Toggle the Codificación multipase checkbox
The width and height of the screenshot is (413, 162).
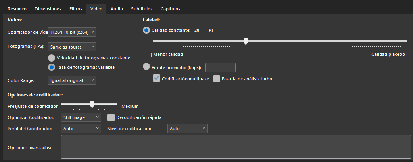coord(156,78)
